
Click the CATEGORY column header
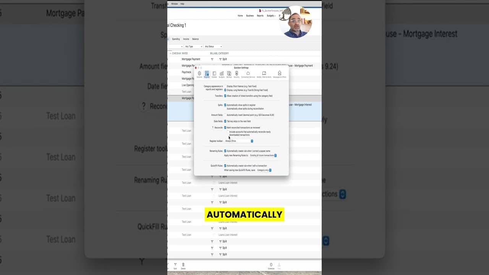[x=224, y=53]
